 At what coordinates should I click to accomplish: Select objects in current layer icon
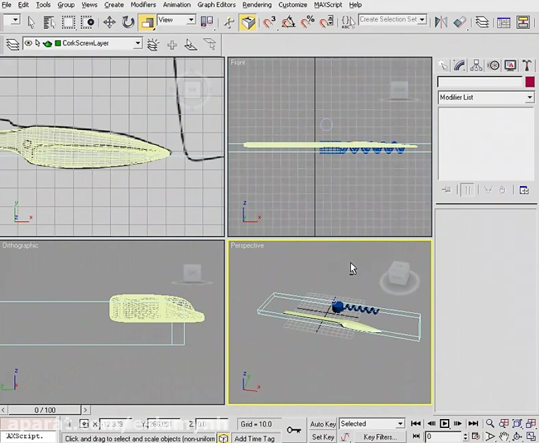(x=191, y=44)
